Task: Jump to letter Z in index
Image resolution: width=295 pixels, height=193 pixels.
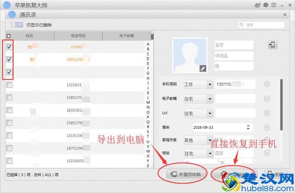Action: point(148,166)
